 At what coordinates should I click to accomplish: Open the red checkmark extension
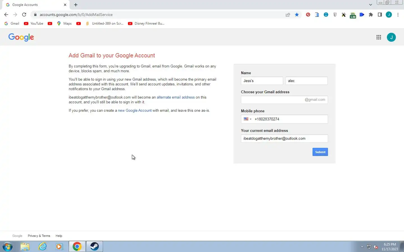click(x=308, y=15)
